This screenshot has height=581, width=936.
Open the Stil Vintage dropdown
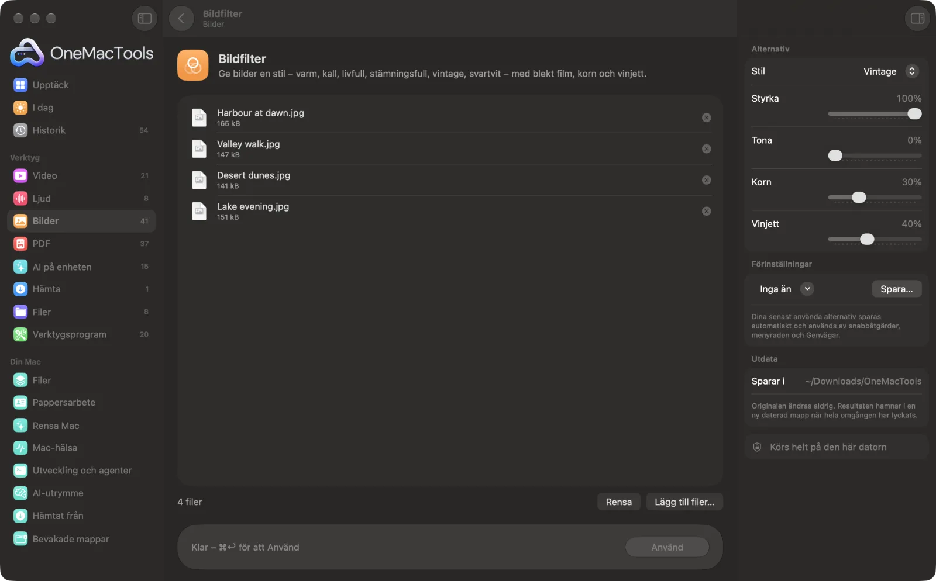890,71
